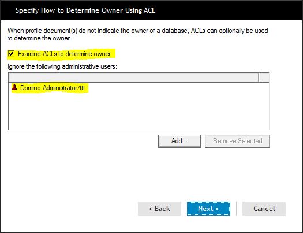Uncheck the Examine ACLs checkbox box
Screen dimensions: 303x233
pyautogui.click(x=11, y=53)
